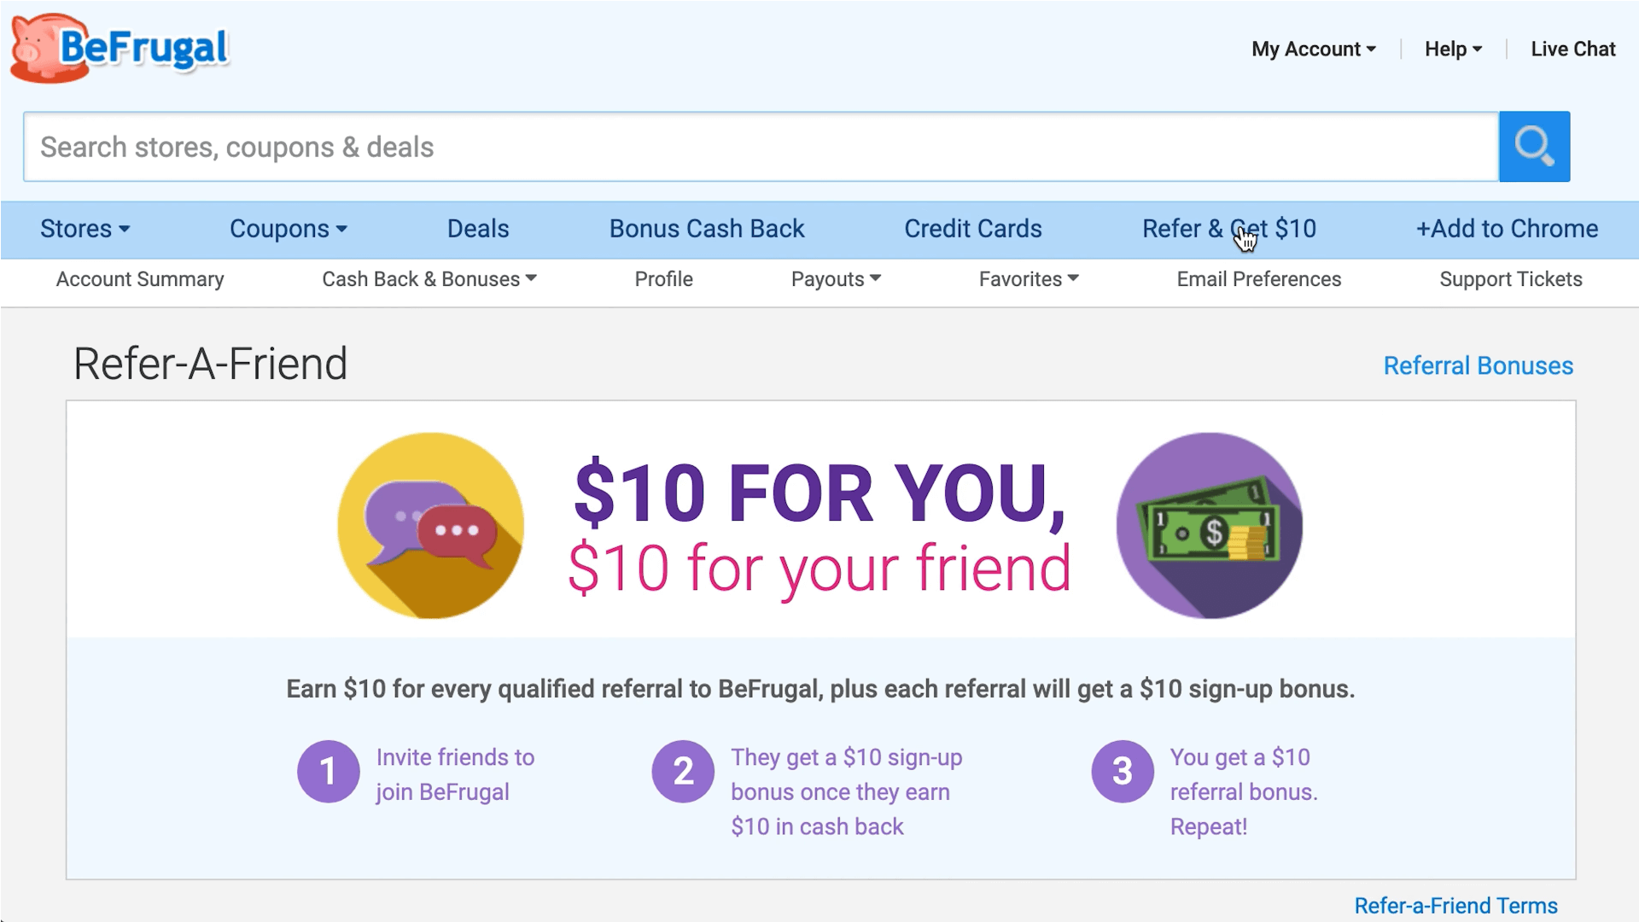Image resolution: width=1639 pixels, height=922 pixels.
Task: Click the blue magnifying glass search button
Action: pos(1534,147)
